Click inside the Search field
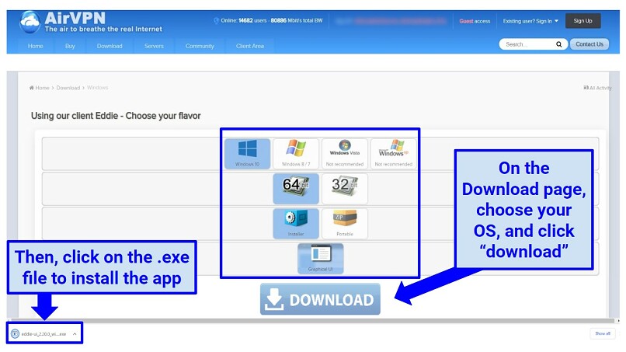Screen dimensions: 626x352 528,44
